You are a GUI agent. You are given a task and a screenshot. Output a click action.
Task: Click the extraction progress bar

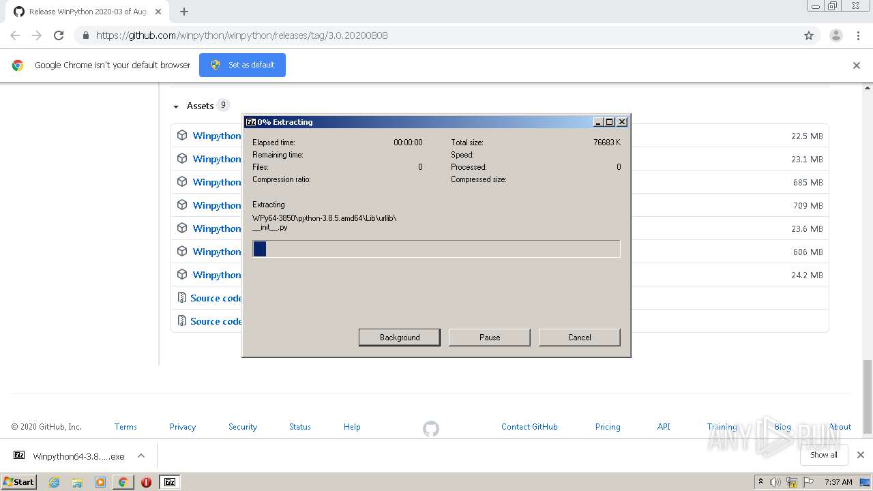tap(436, 249)
